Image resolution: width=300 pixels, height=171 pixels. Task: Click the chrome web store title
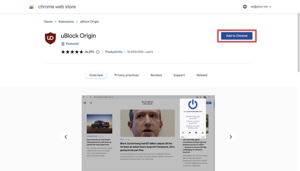[x=57, y=7]
